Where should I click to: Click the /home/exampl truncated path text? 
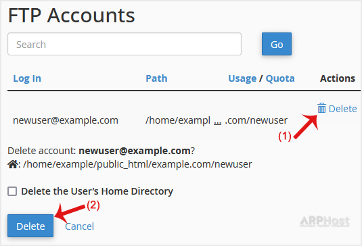pos(178,120)
